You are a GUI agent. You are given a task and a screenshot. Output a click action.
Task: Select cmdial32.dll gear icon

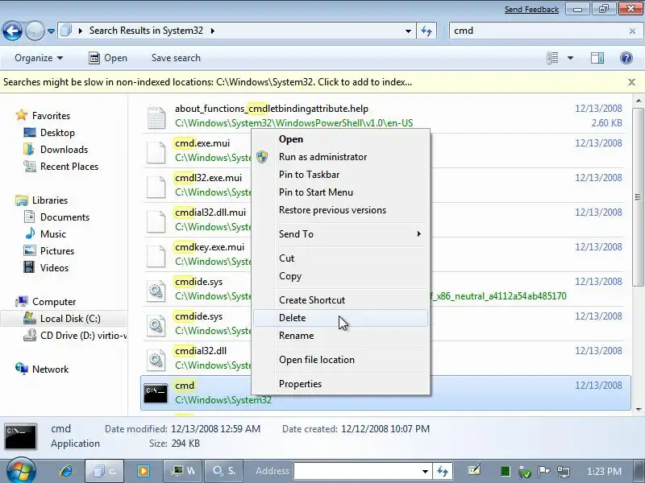click(x=156, y=360)
